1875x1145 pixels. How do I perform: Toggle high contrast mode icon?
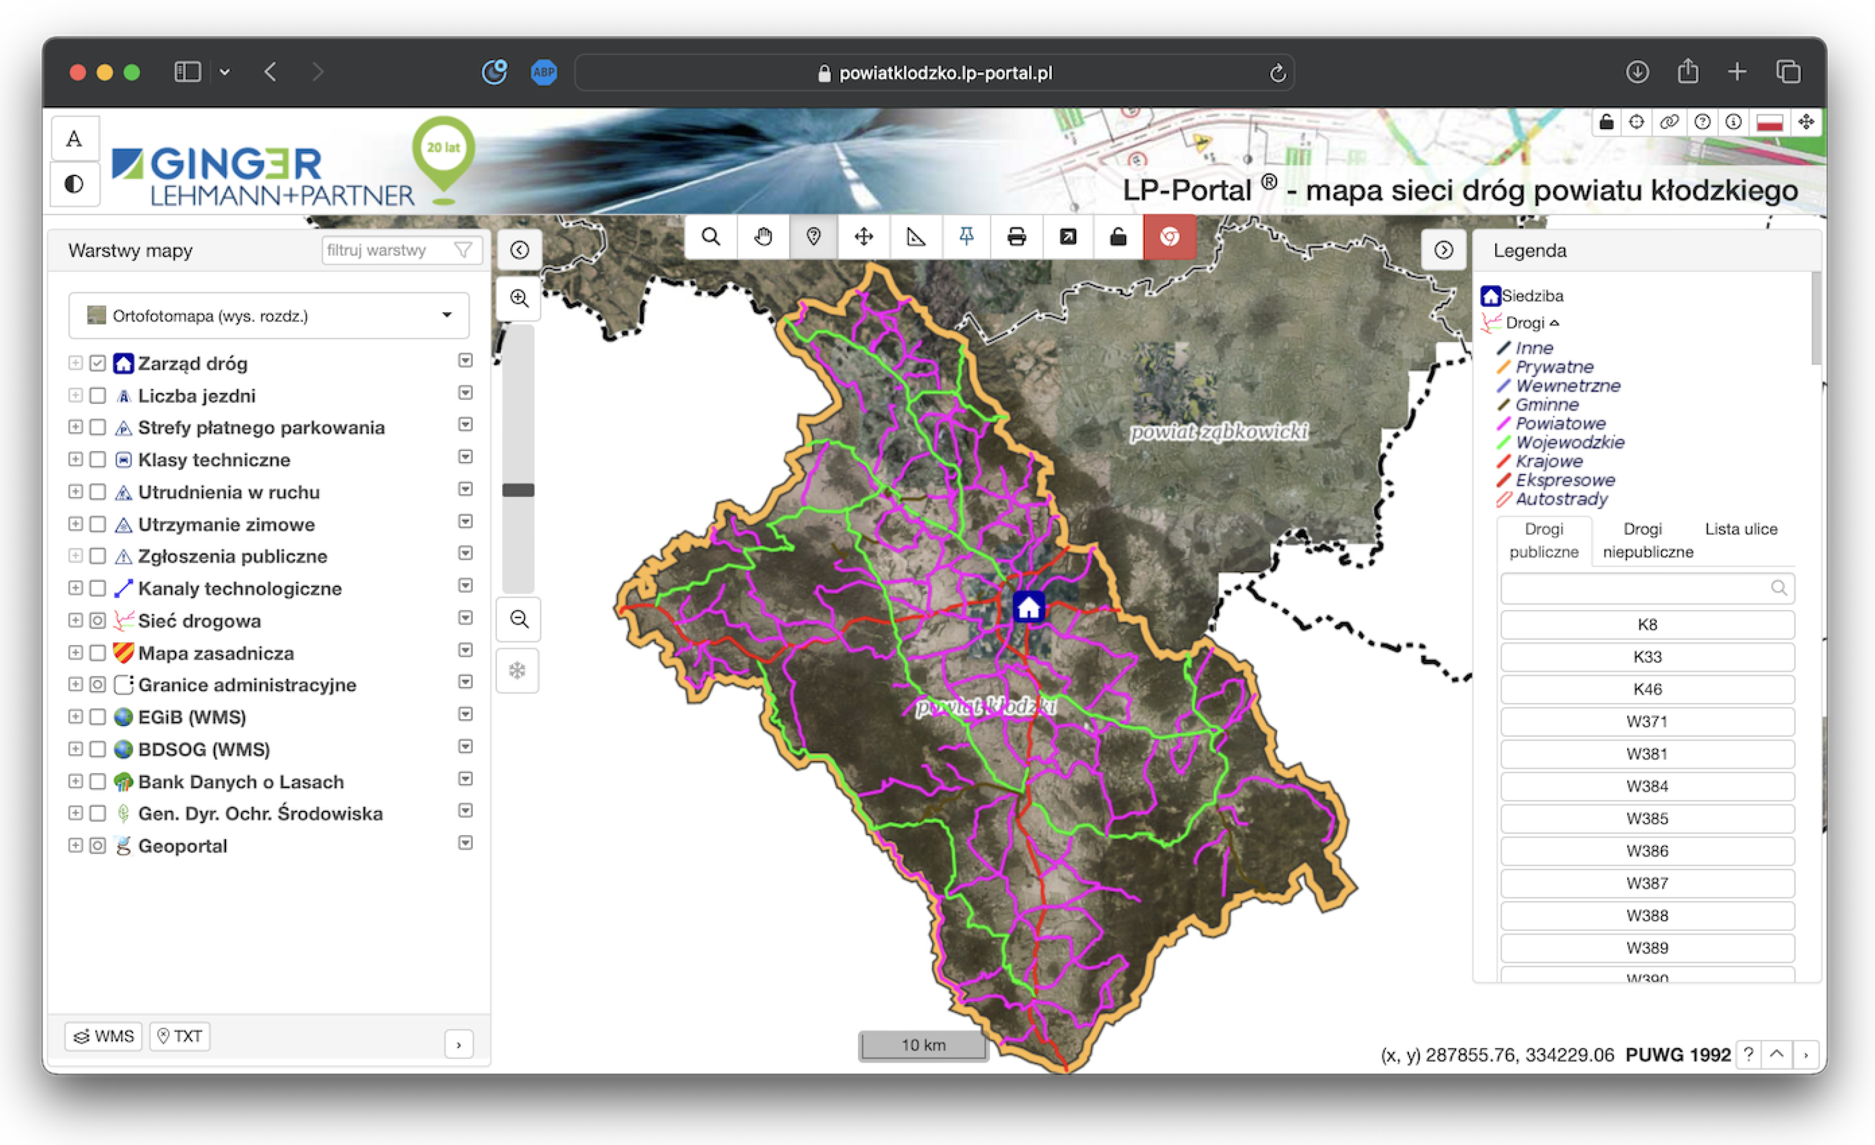(74, 184)
